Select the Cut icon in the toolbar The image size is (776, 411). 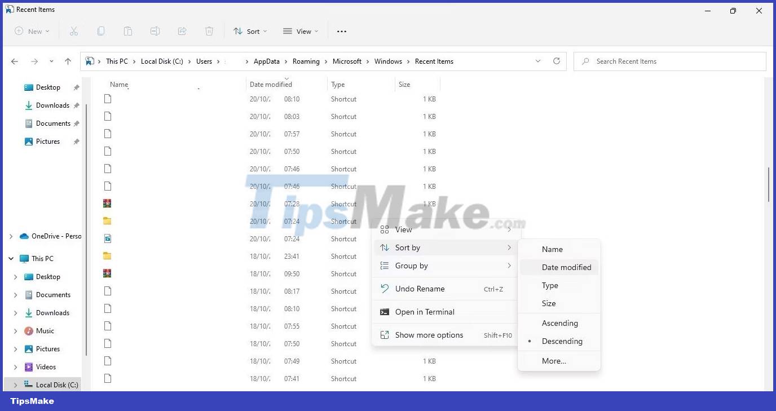pyautogui.click(x=73, y=31)
